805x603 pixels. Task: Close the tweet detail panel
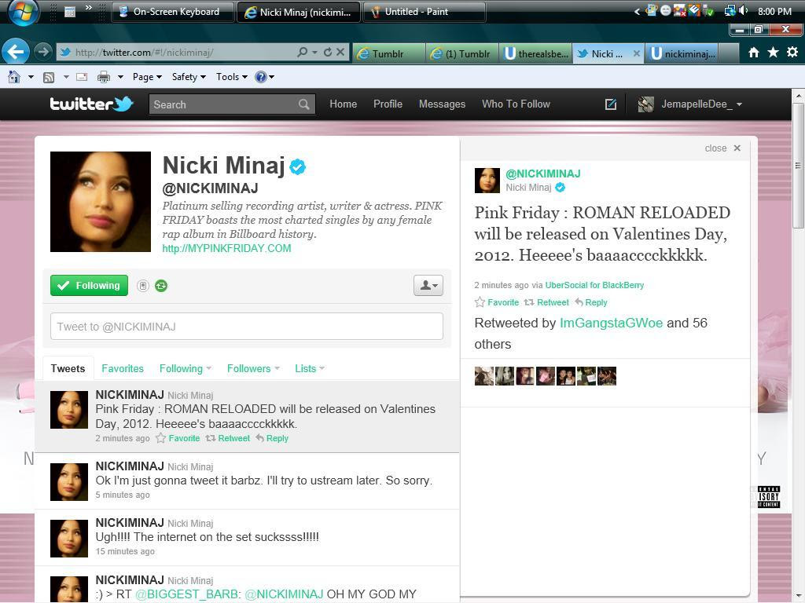coord(722,148)
